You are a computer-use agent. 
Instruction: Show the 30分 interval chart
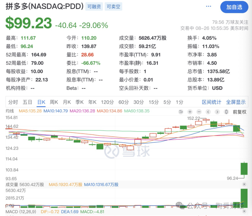point(139,102)
